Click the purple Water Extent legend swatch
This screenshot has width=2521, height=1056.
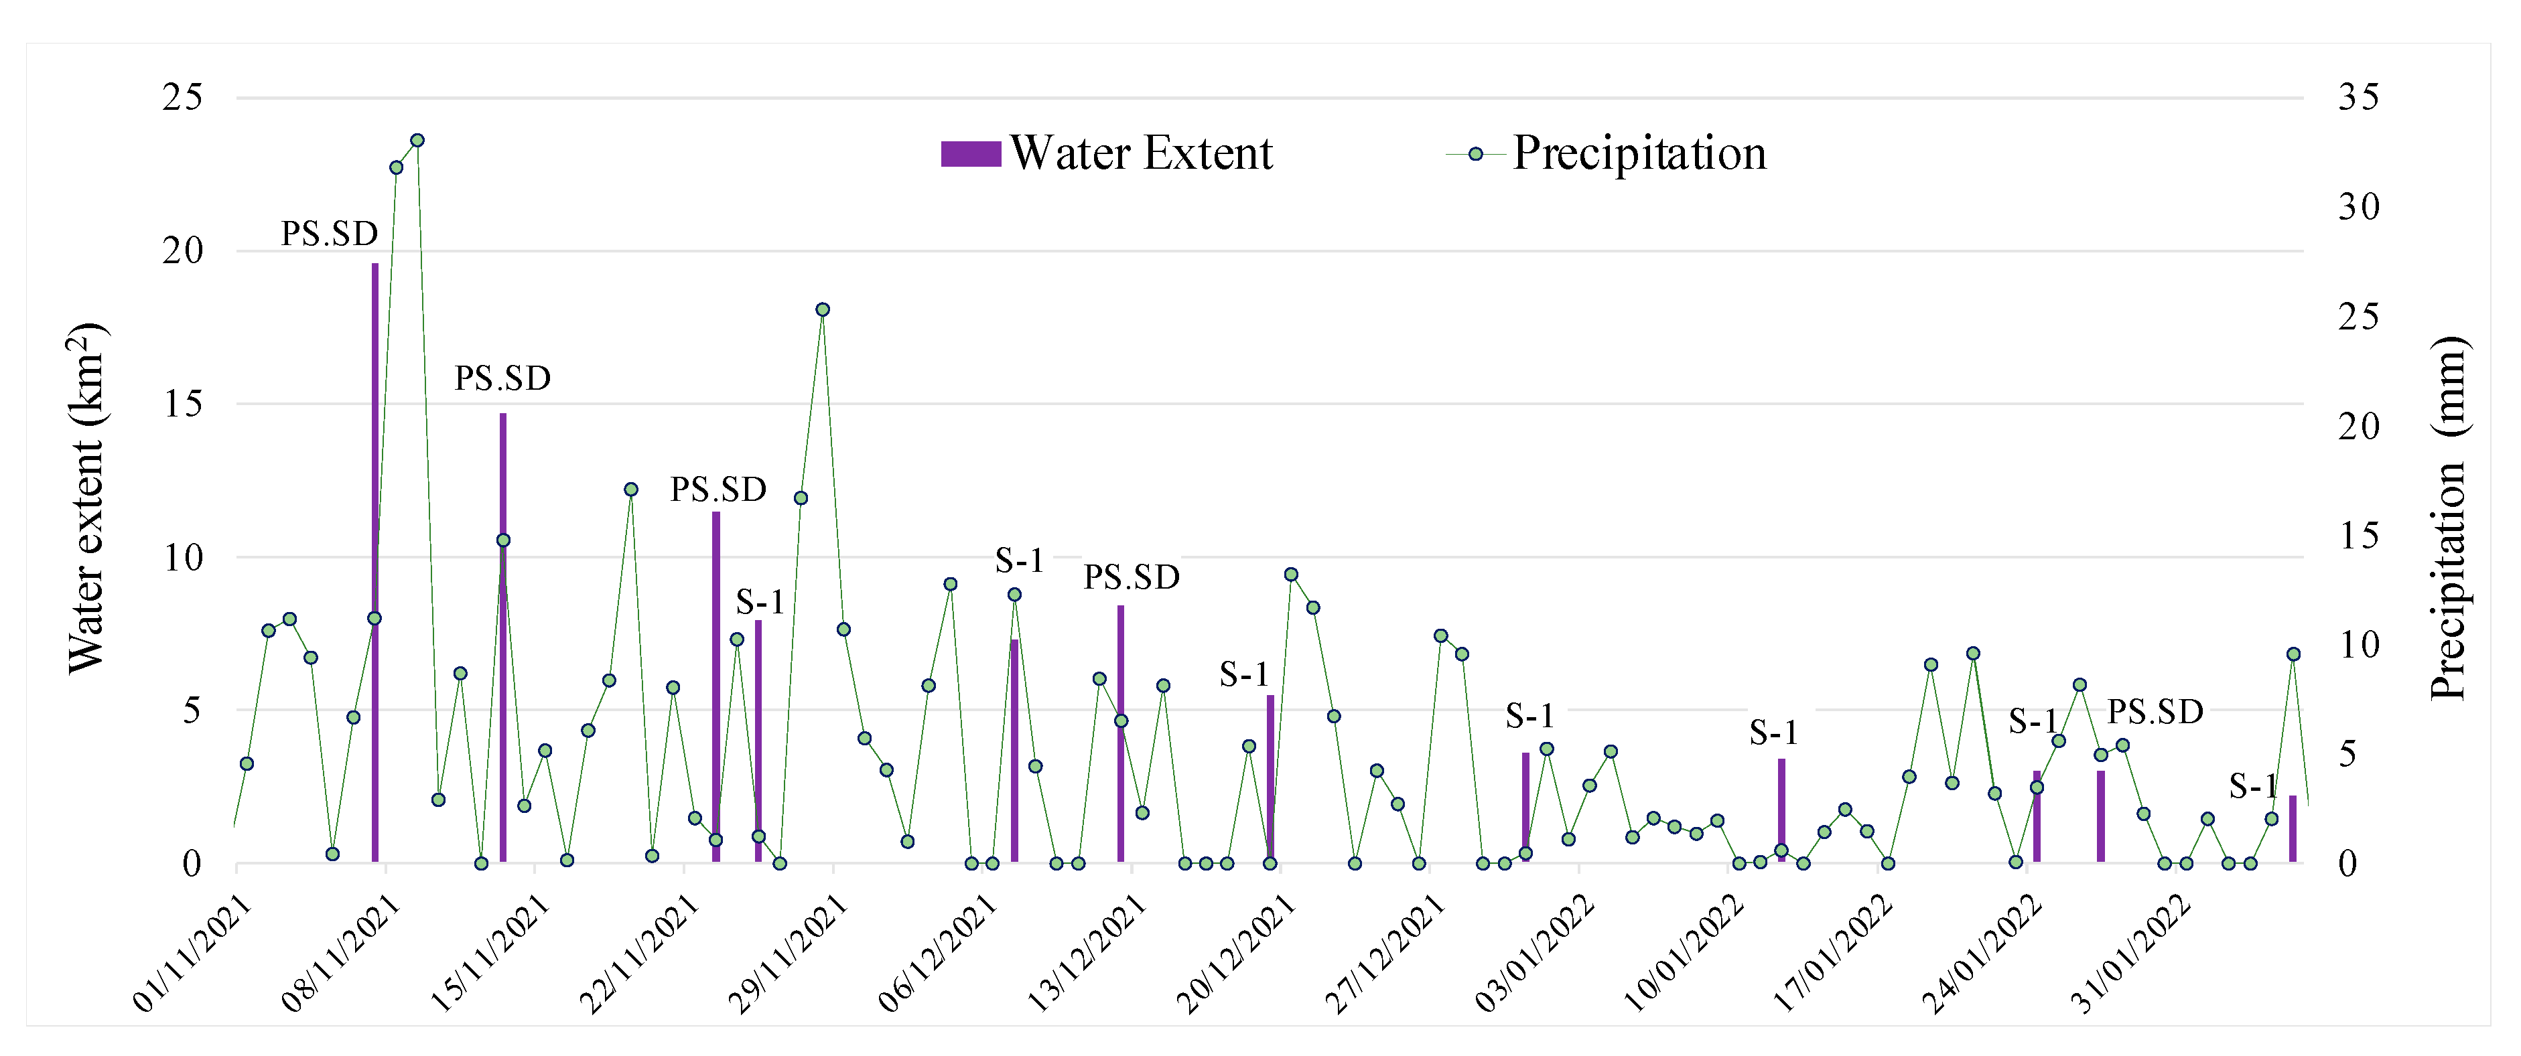[x=970, y=155]
